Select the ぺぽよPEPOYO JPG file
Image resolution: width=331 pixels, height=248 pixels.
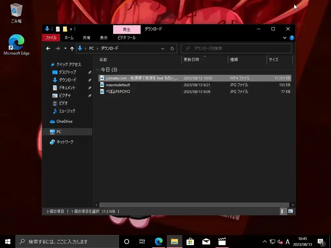(195, 91)
